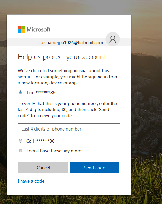The image size is (162, 204).
Task: Click the grassy area of background photo
Action: tap(147, 182)
